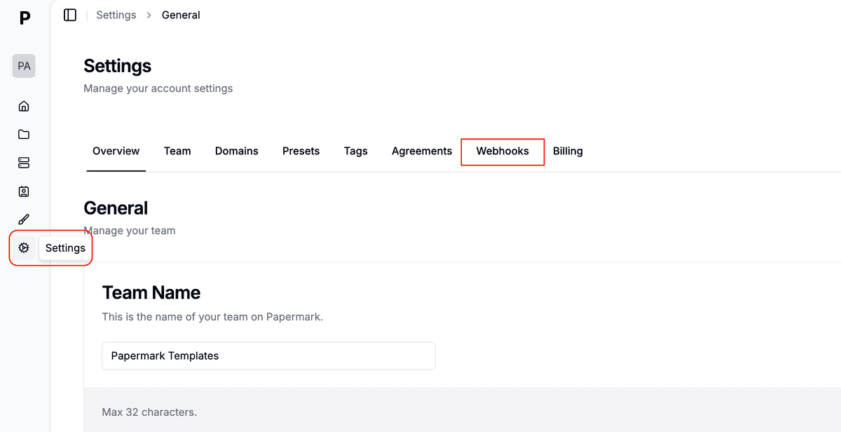Image resolution: width=841 pixels, height=432 pixels.
Task: Click the General breadcrumb item
Action: pos(180,14)
